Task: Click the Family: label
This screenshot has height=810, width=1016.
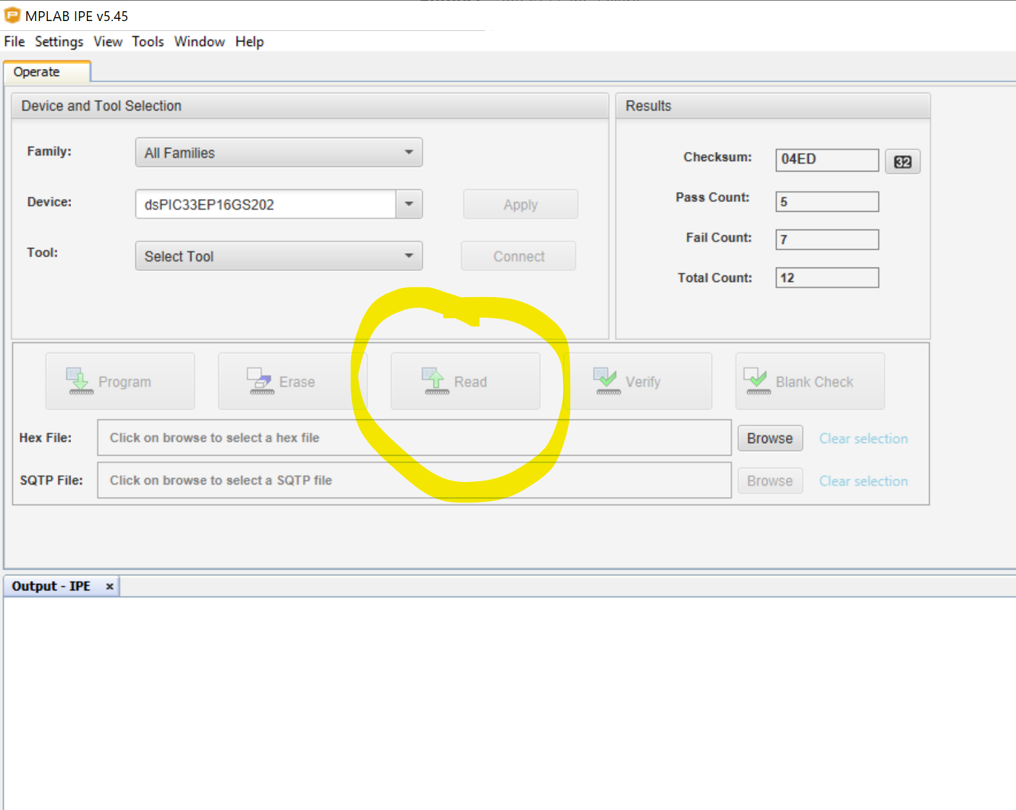Action: coord(49,151)
